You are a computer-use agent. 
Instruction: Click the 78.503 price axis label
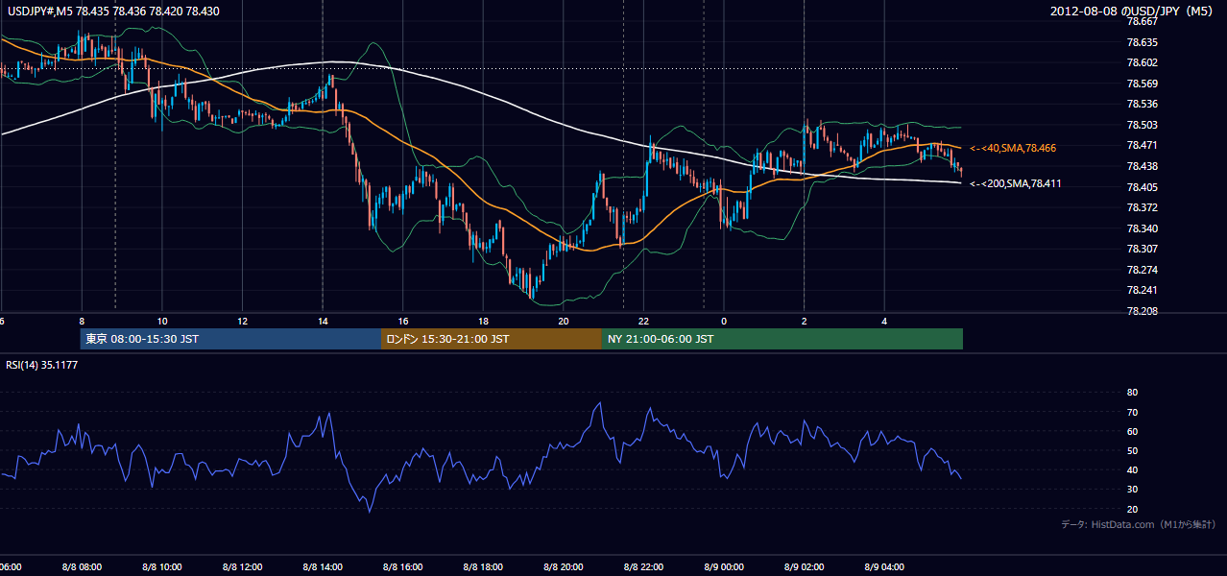coord(1143,125)
